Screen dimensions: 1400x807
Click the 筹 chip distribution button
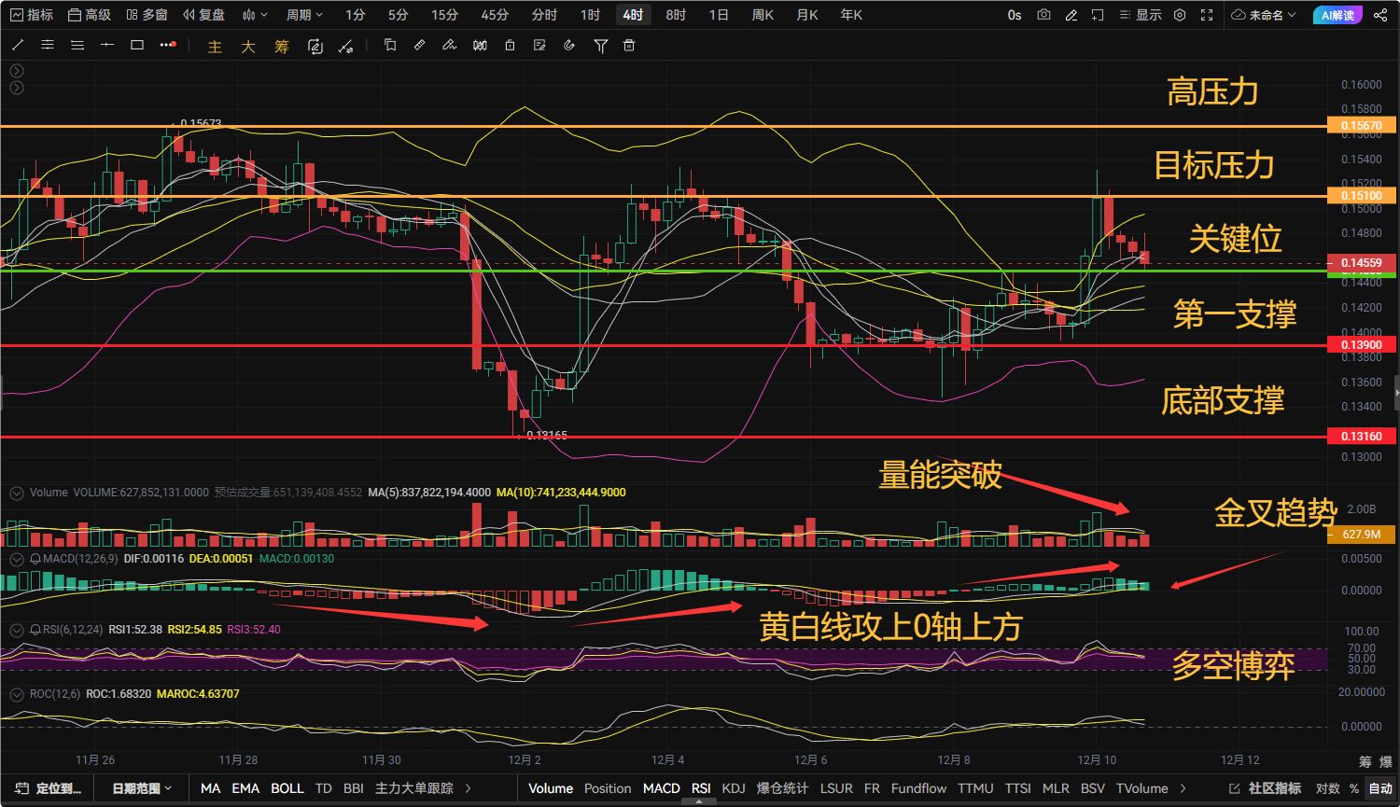point(282,46)
